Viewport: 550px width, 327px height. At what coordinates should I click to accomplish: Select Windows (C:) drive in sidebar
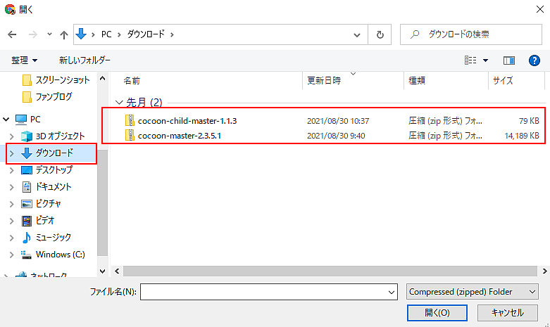point(53,255)
